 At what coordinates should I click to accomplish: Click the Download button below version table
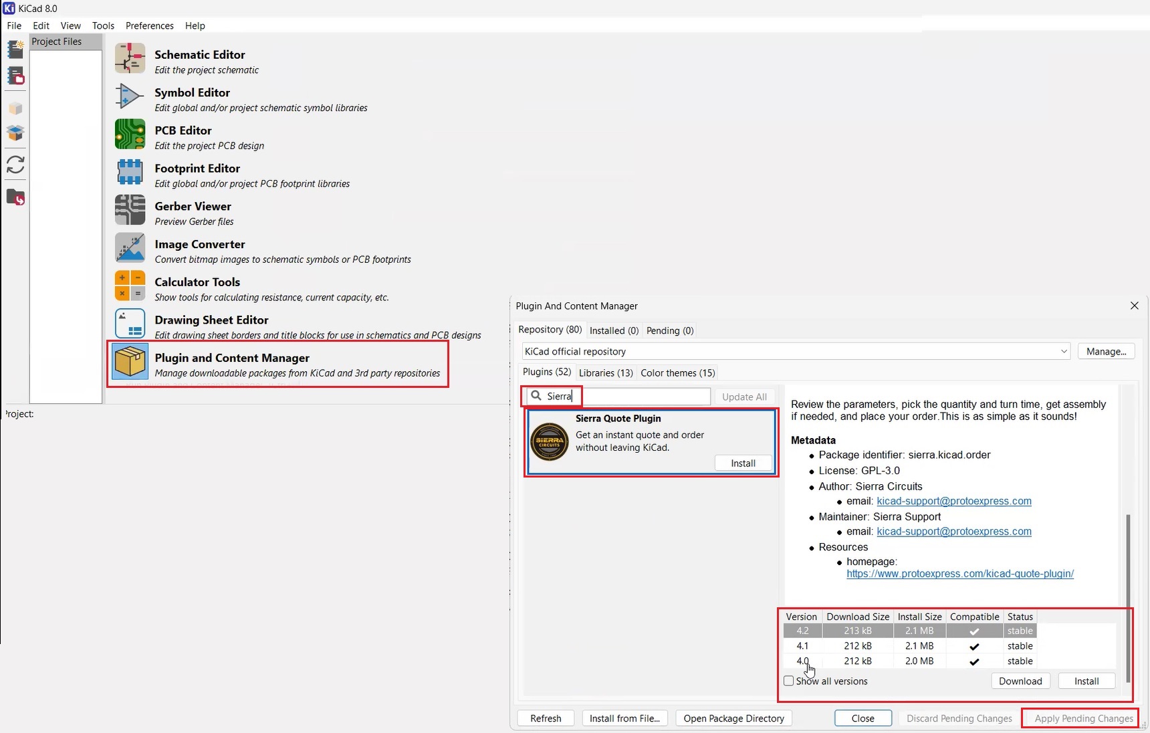pyautogui.click(x=1020, y=681)
